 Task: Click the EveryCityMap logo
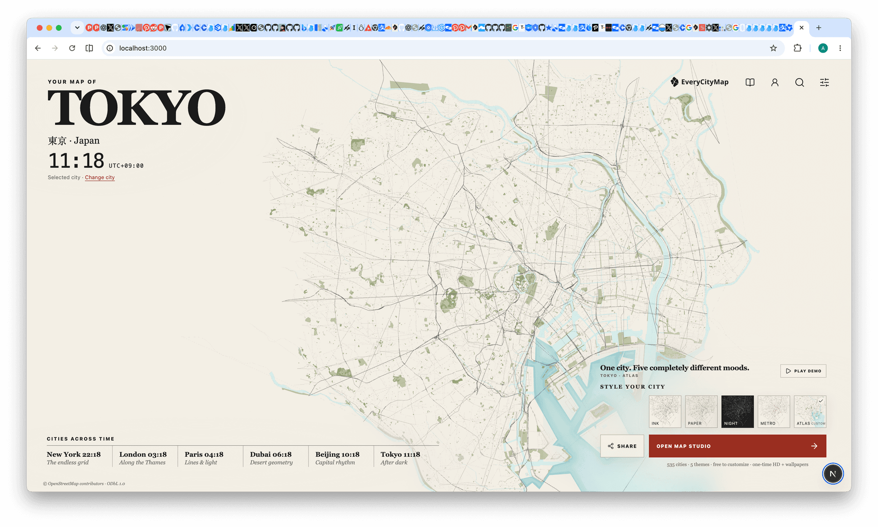(699, 82)
